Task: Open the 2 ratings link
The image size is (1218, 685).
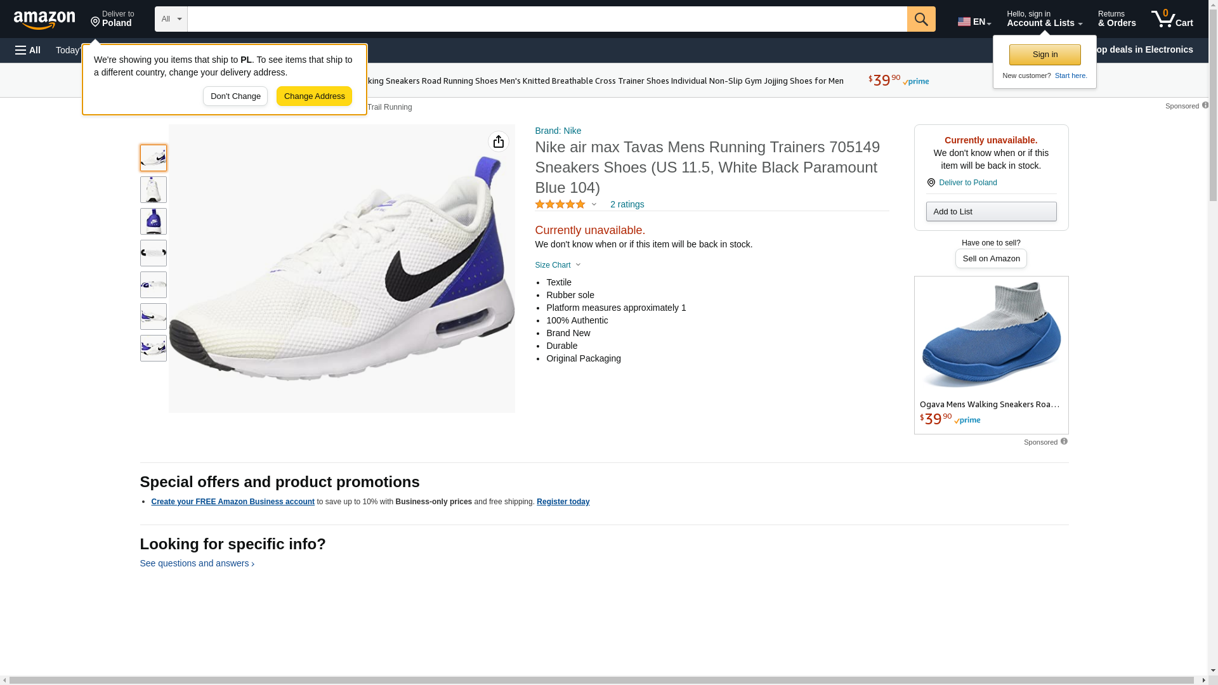Action: pos(627,204)
